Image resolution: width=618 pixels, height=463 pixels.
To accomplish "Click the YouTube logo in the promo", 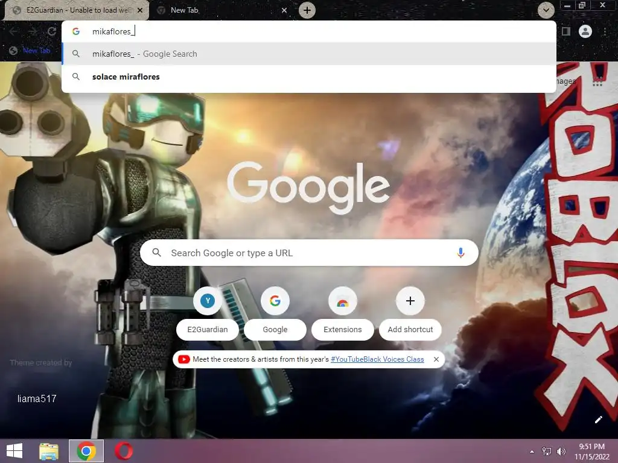I will 183,359.
